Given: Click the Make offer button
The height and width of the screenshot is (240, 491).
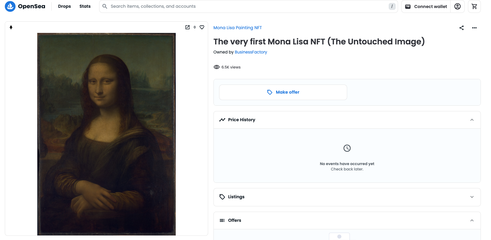Looking at the screenshot, I should pos(283,92).
